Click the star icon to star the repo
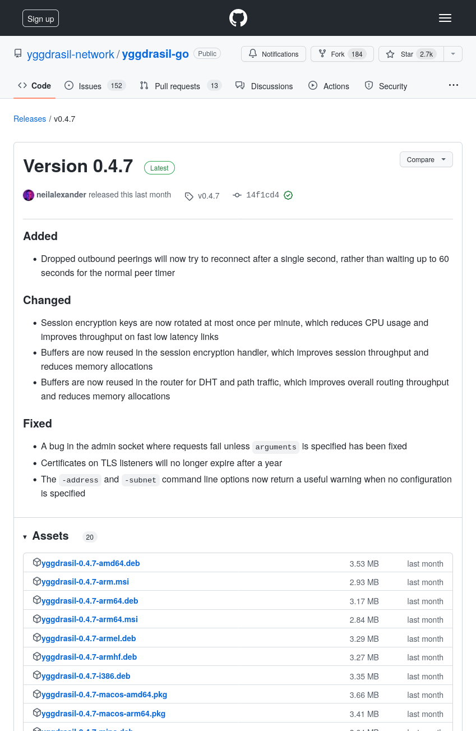This screenshot has width=476, height=731. tap(390, 54)
